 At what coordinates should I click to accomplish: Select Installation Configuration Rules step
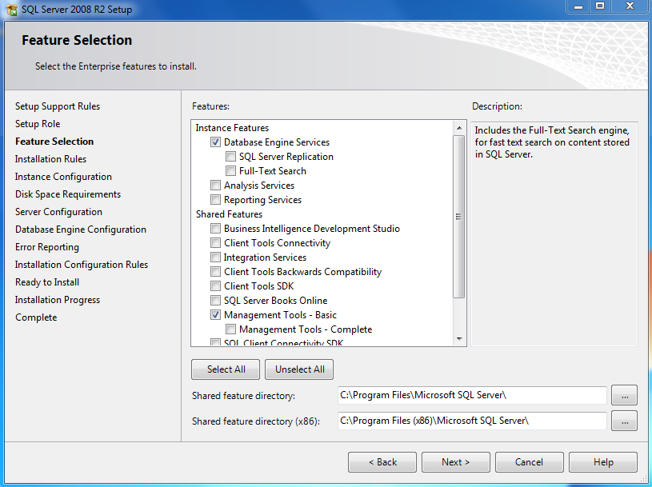tap(82, 265)
